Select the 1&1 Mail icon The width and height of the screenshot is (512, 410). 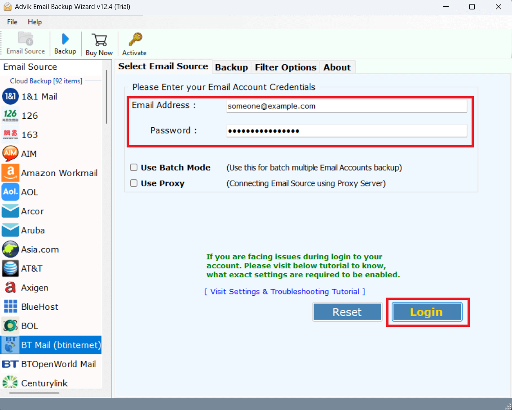[10, 97]
